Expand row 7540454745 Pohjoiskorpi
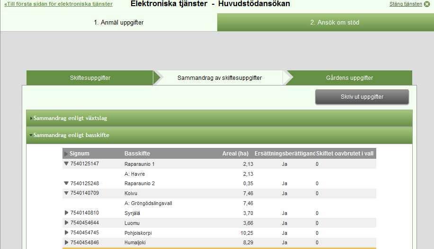 tap(66, 232)
